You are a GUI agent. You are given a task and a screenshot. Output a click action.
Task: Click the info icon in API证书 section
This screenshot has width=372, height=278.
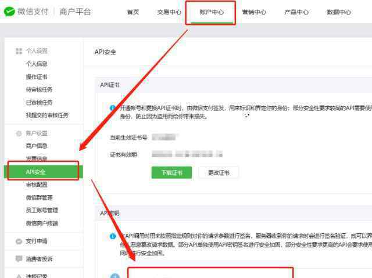coord(113,108)
